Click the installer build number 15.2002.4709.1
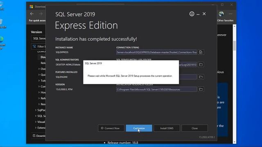262x147 pixels. point(207,137)
